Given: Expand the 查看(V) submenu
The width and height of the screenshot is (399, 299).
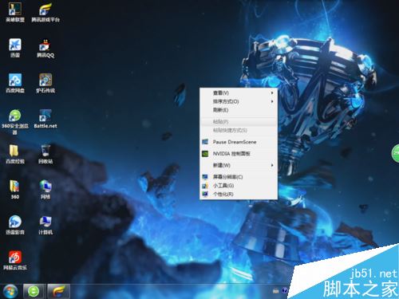Looking at the screenshot, I should (239, 93).
